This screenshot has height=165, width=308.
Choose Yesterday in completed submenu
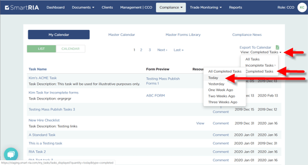[216, 84]
